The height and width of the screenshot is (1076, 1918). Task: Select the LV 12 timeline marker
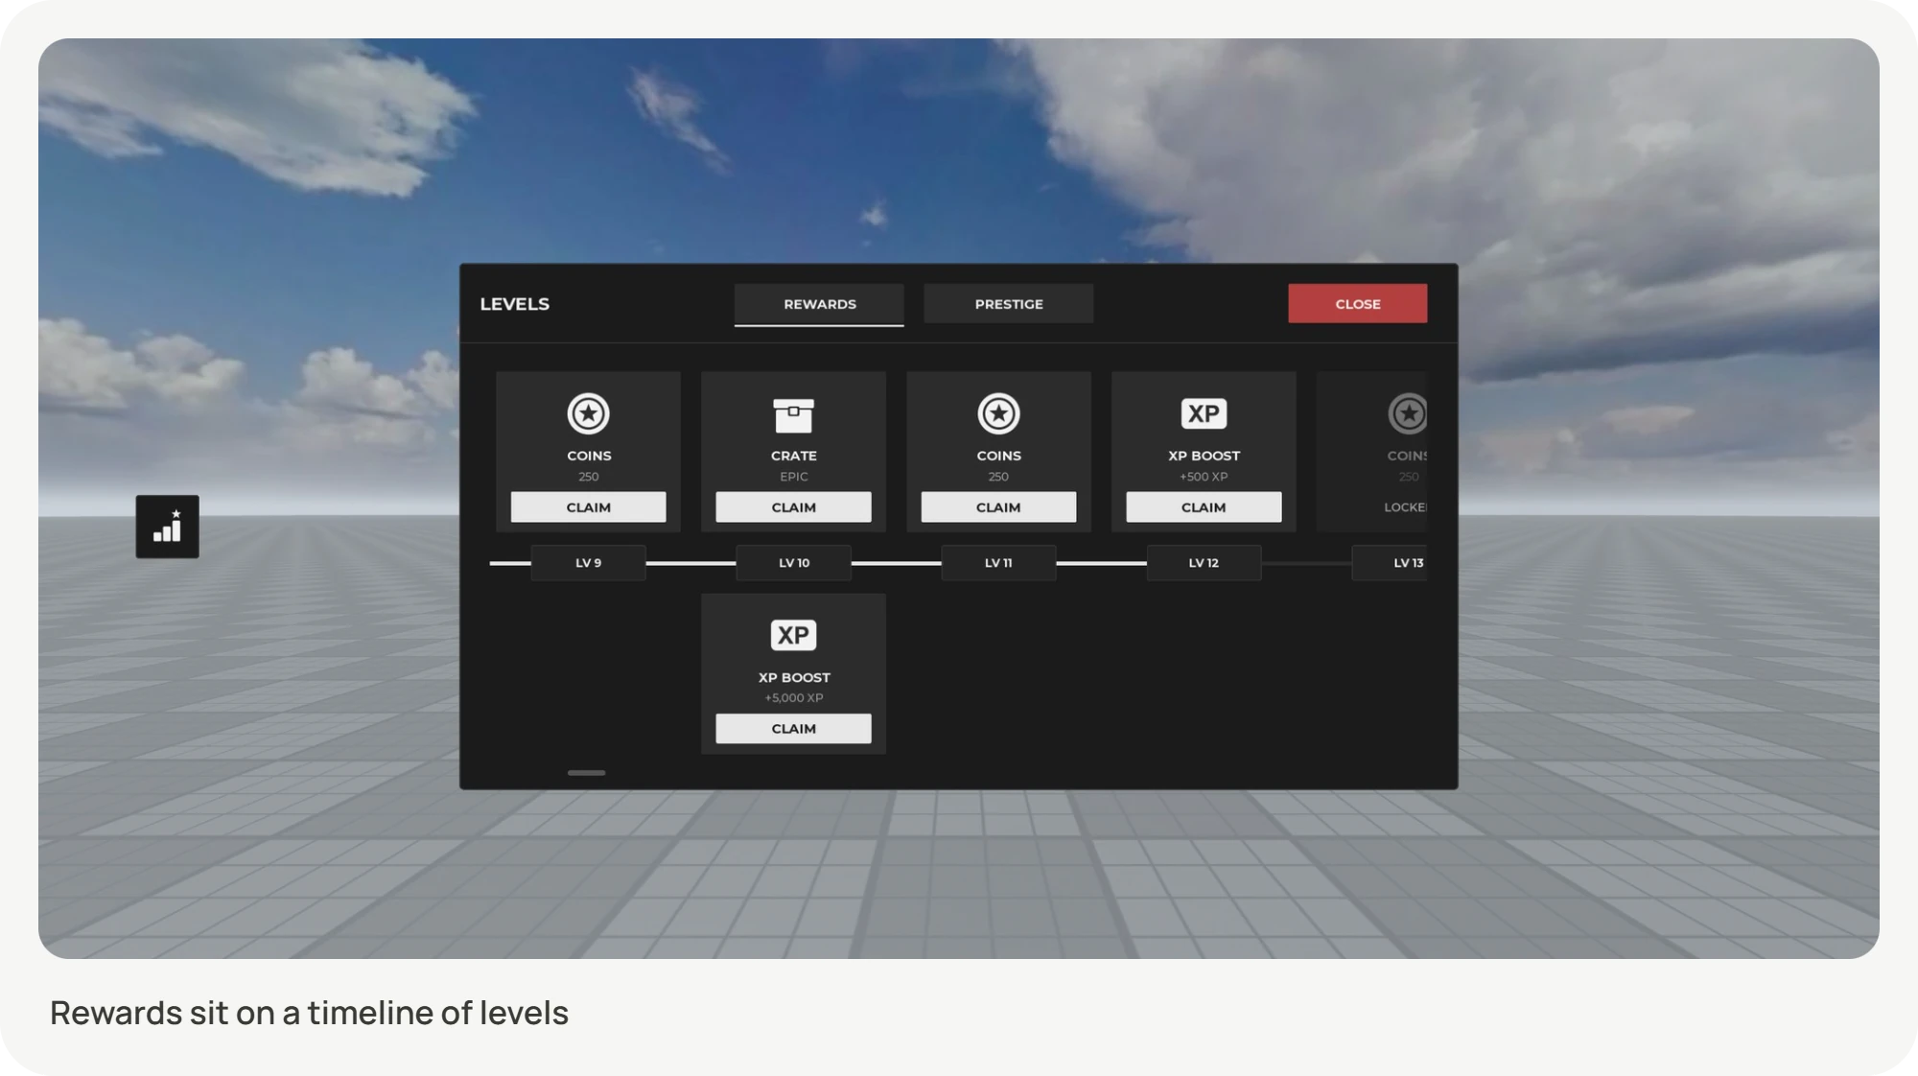point(1204,563)
